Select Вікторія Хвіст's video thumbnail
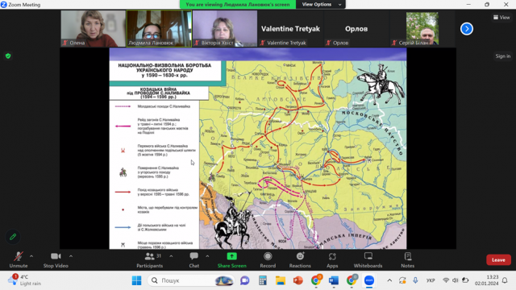 (x=225, y=29)
